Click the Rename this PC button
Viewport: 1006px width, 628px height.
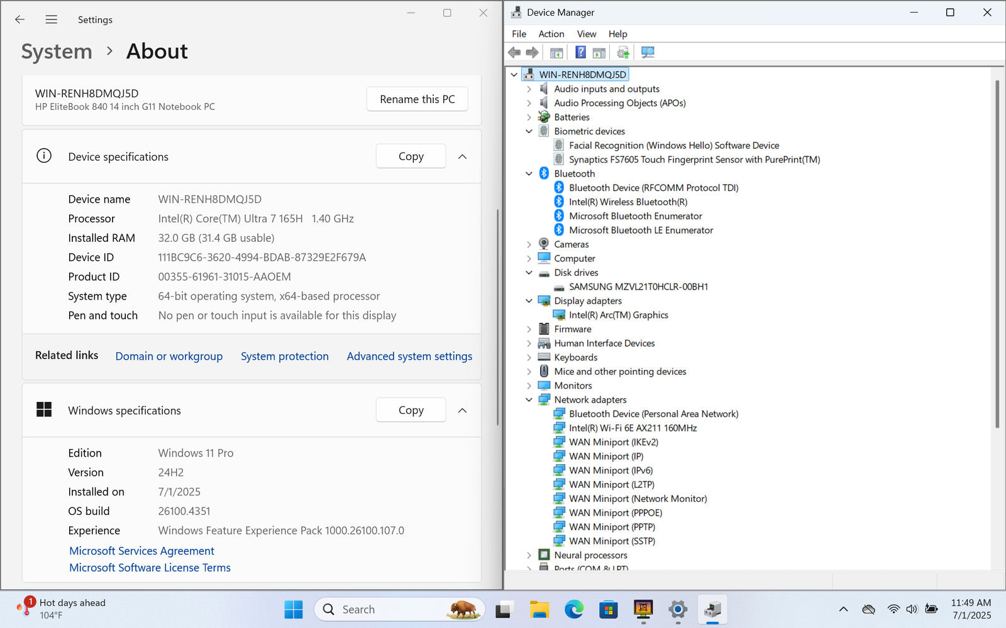pyautogui.click(x=417, y=99)
